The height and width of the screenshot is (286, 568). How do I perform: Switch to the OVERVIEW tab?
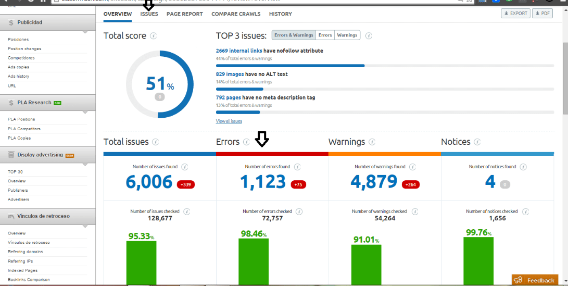(x=117, y=14)
